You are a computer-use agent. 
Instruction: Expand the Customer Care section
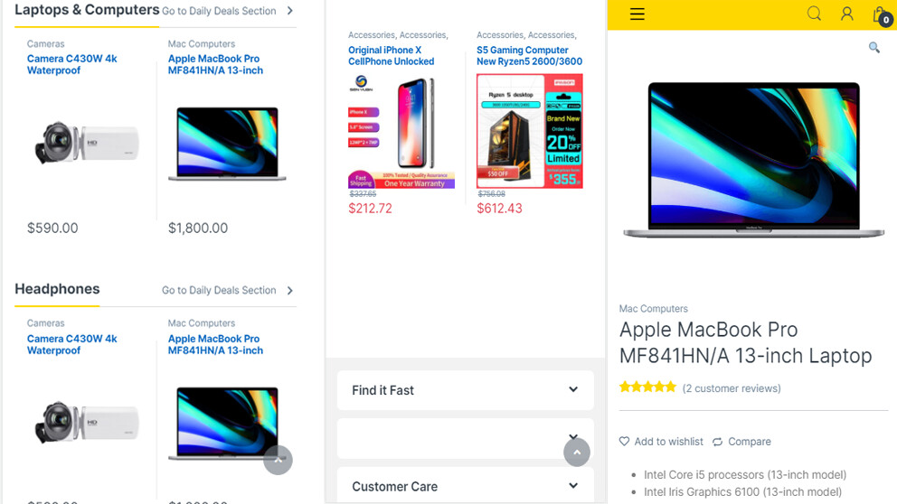point(573,486)
